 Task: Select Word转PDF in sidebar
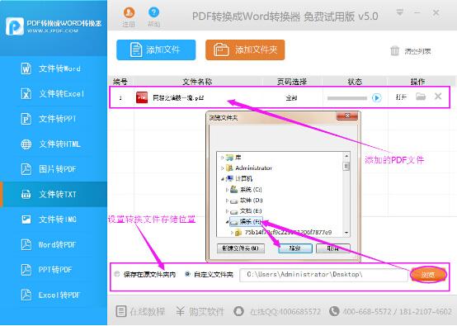pyautogui.click(x=54, y=244)
